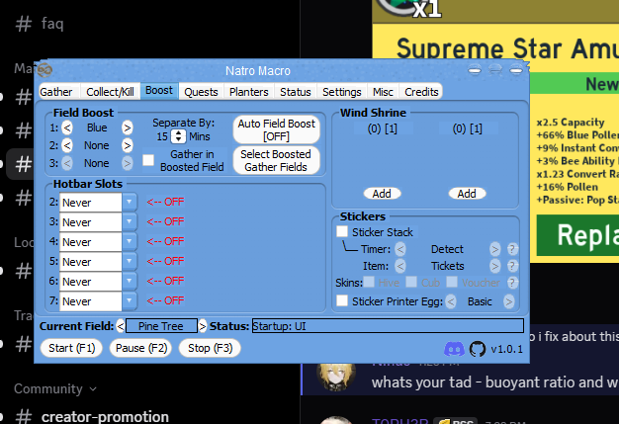Click next Current Field arrow
Image resolution: width=619 pixels, height=424 pixels.
(202, 326)
